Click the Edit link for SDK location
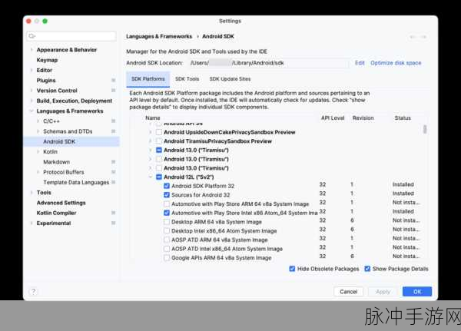 coord(360,63)
